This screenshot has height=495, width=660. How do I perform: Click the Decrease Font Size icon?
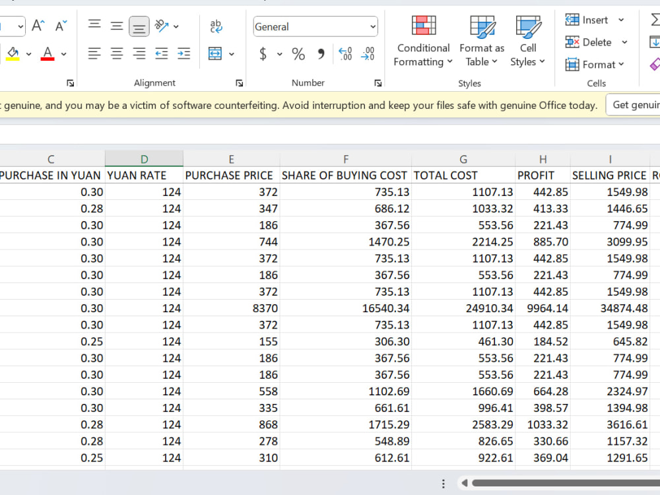(x=61, y=26)
